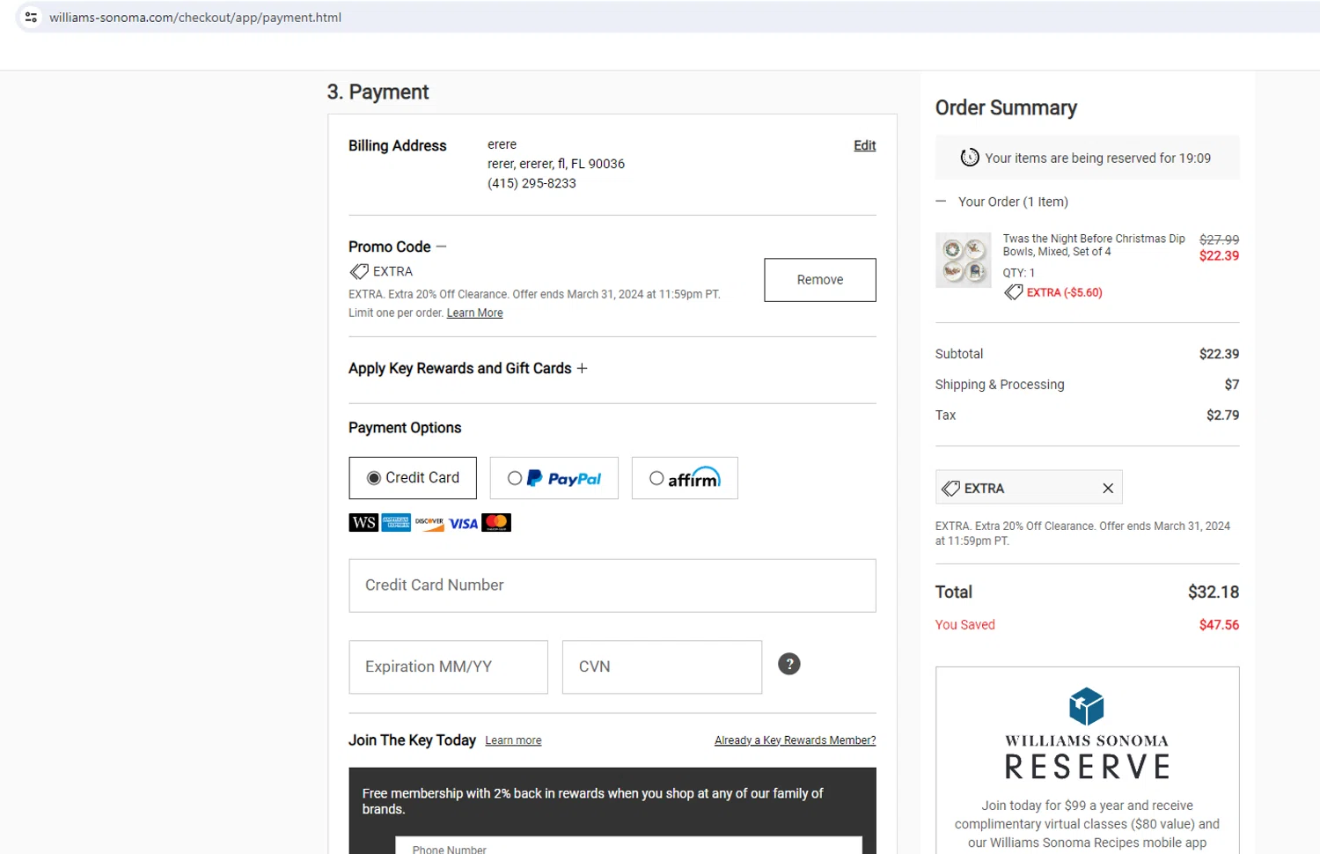Click the WS store card logo

click(363, 523)
